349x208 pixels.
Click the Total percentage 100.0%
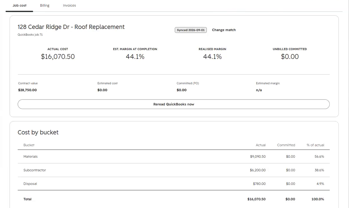tap(318, 199)
